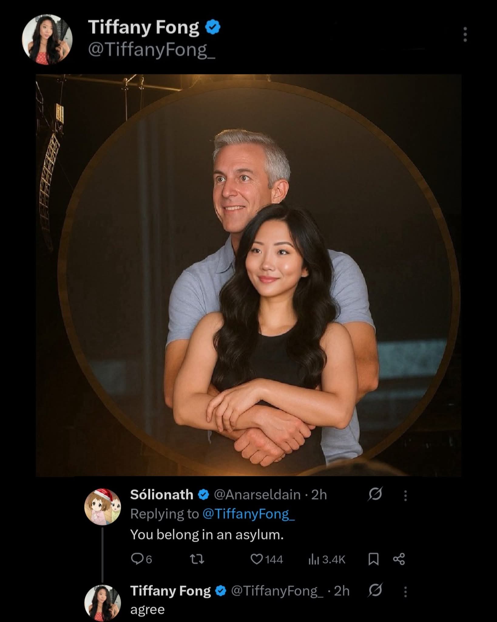Open the @TiffanyFong_ handle in header
The height and width of the screenshot is (622, 497).
click(152, 50)
